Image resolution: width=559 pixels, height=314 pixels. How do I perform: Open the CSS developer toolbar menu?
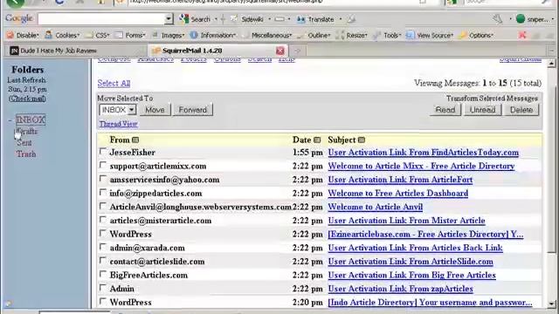pos(99,35)
